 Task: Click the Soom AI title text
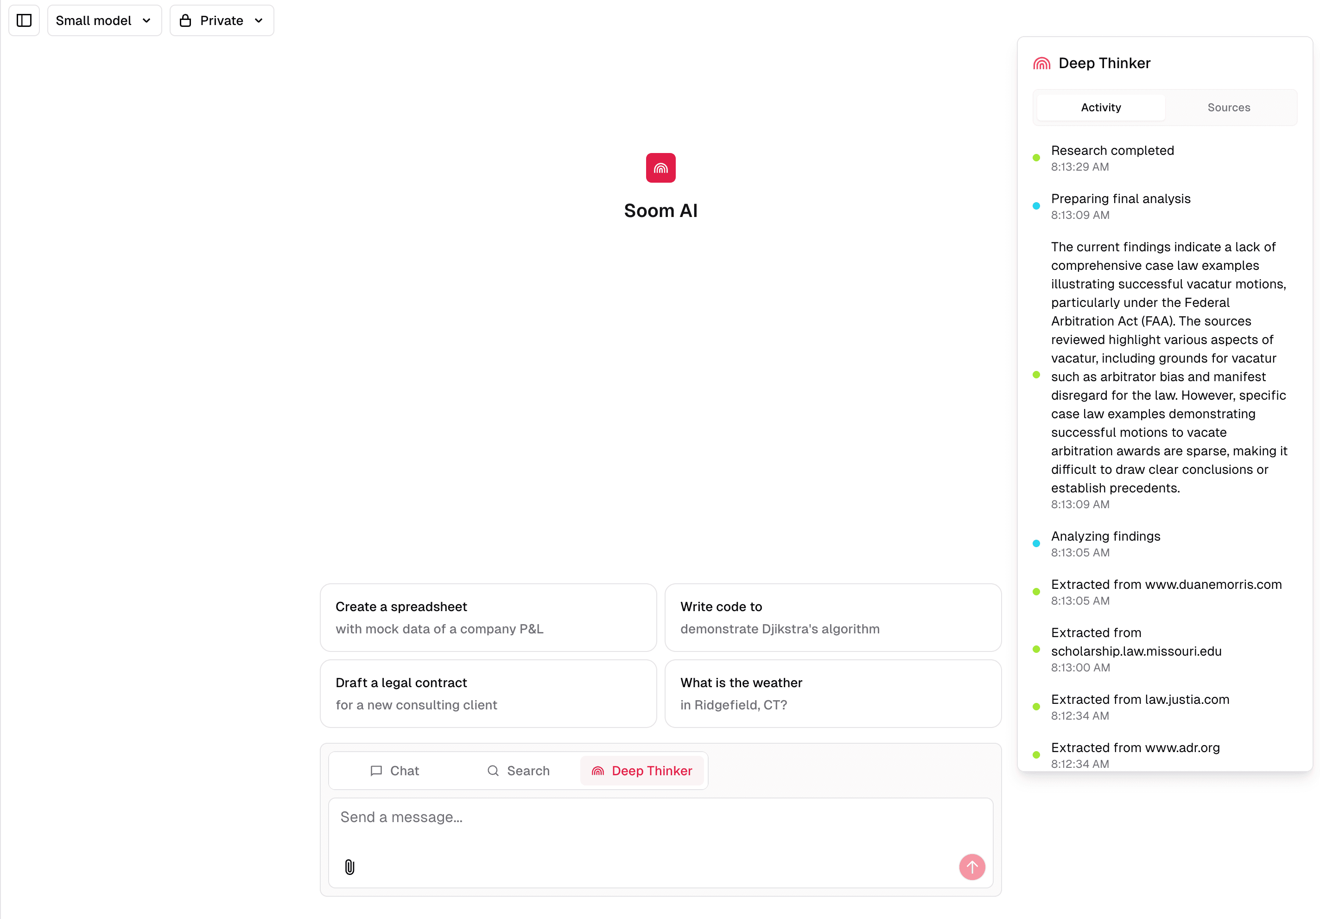660,211
